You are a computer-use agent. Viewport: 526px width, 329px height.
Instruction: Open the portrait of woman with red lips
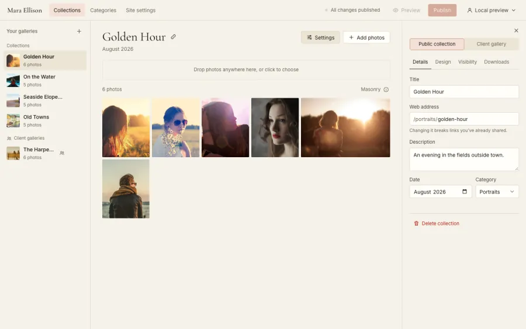(x=275, y=127)
